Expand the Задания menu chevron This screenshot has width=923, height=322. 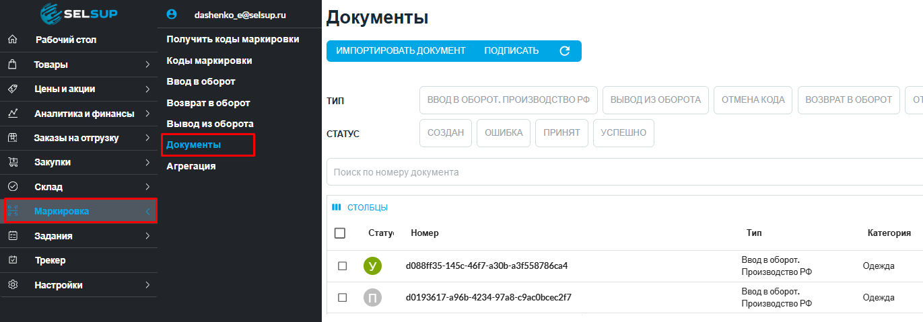pyautogui.click(x=147, y=236)
